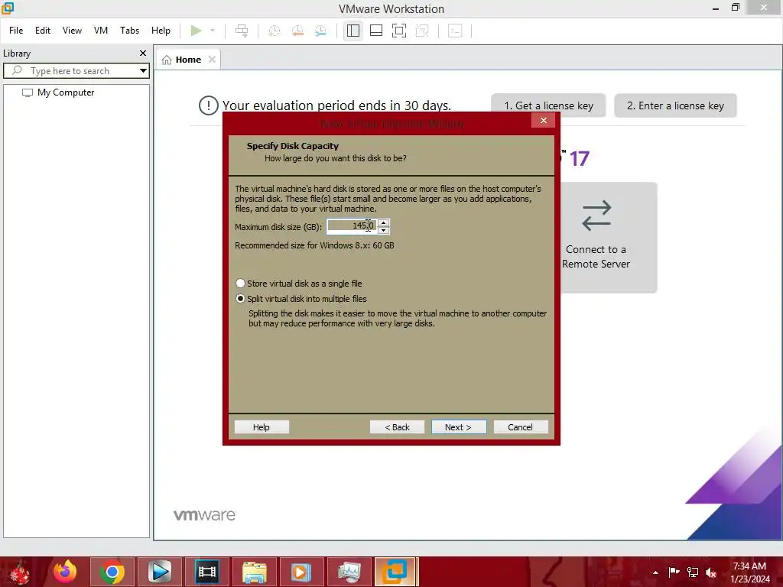Viewport: 783px width, 587px height.
Task: Decrease disk size with down spinner
Action: click(384, 230)
